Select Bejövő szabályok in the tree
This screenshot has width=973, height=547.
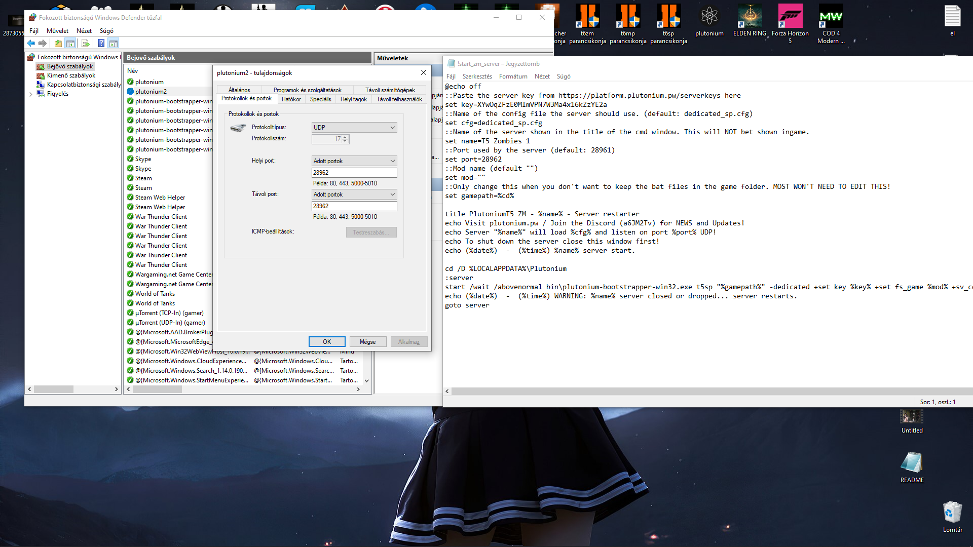[x=70, y=66]
